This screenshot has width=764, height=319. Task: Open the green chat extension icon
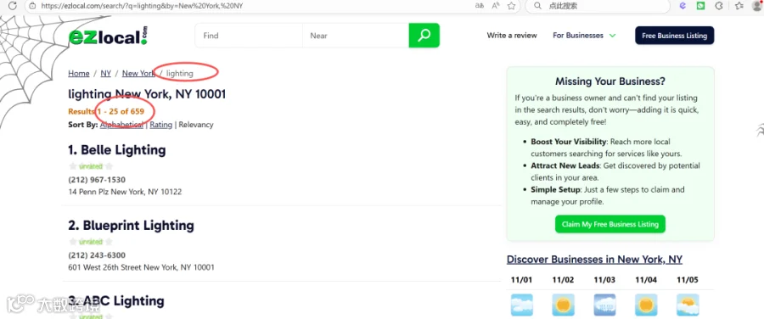[700, 6]
